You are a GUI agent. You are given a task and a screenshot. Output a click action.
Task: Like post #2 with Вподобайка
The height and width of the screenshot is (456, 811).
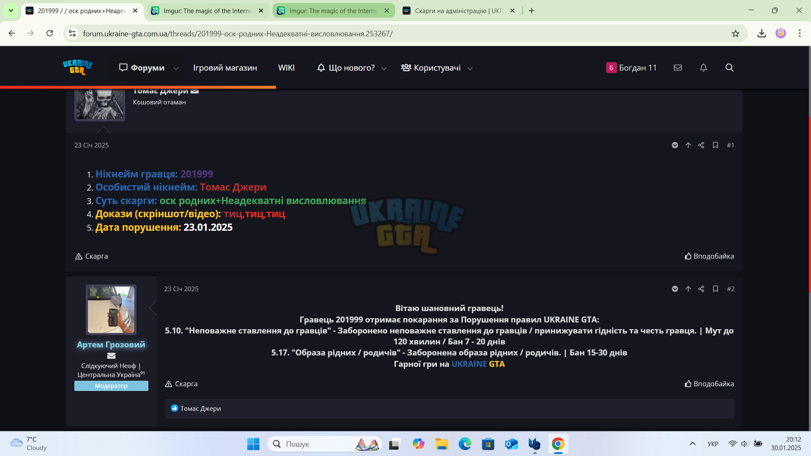pos(709,384)
